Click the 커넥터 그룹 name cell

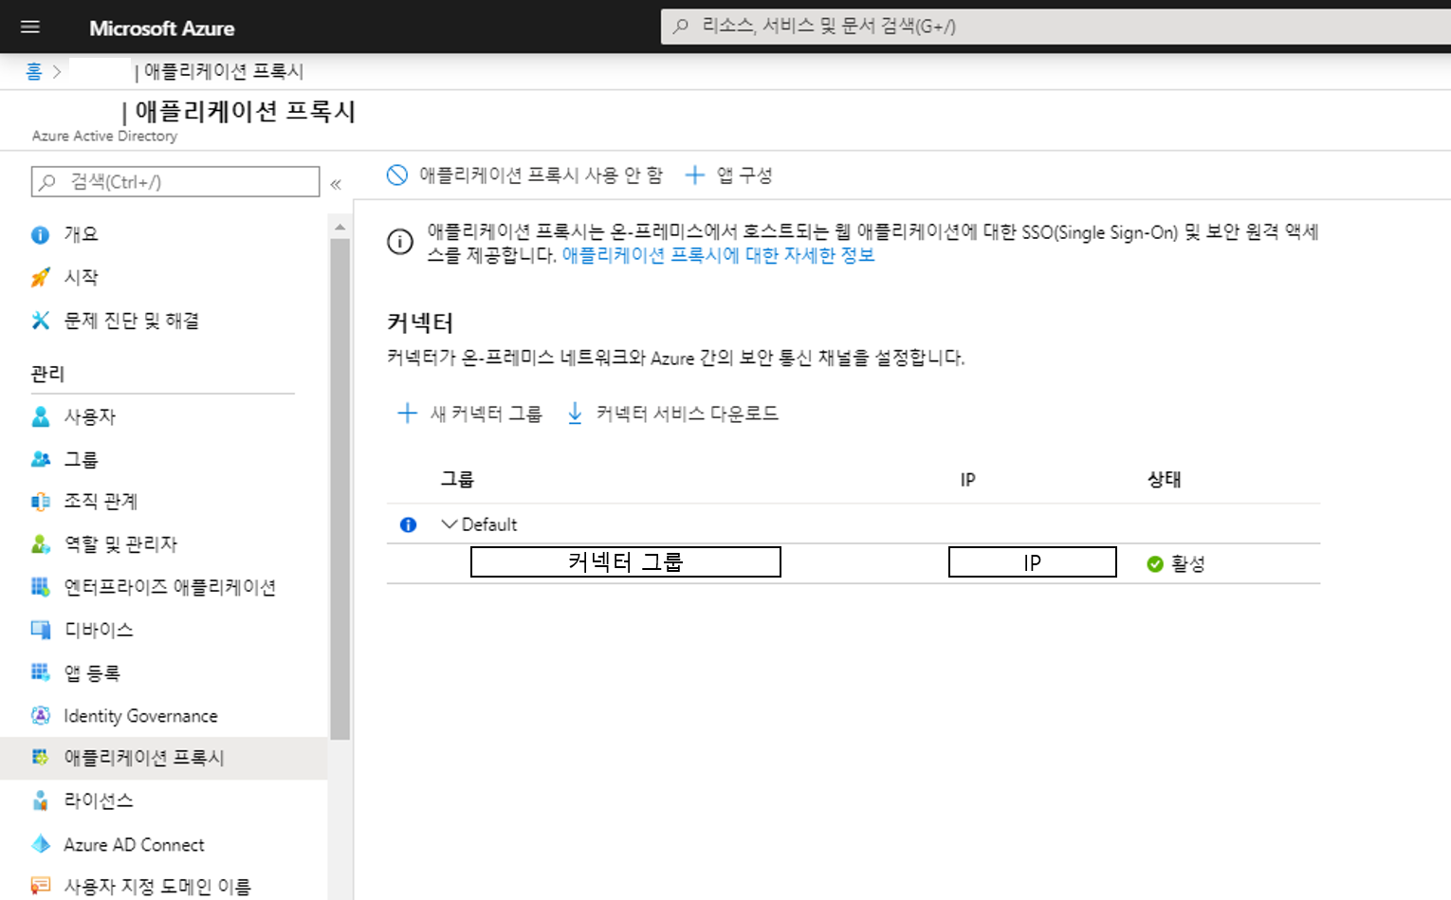pos(626,561)
